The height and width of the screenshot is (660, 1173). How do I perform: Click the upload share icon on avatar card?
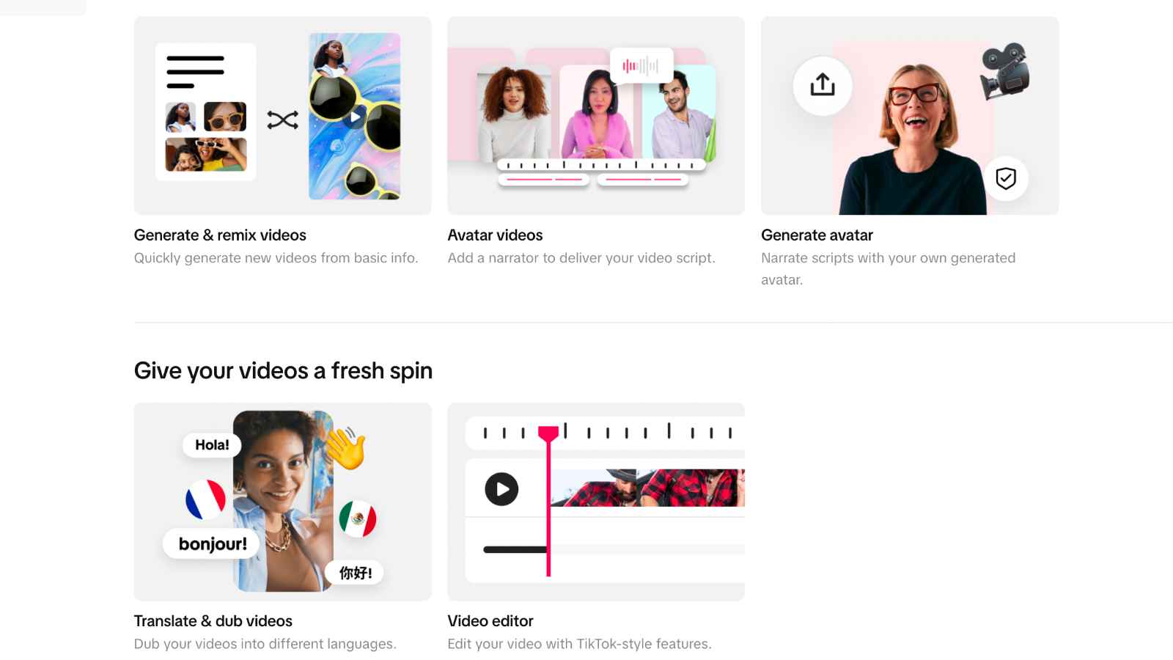pyautogui.click(x=823, y=85)
